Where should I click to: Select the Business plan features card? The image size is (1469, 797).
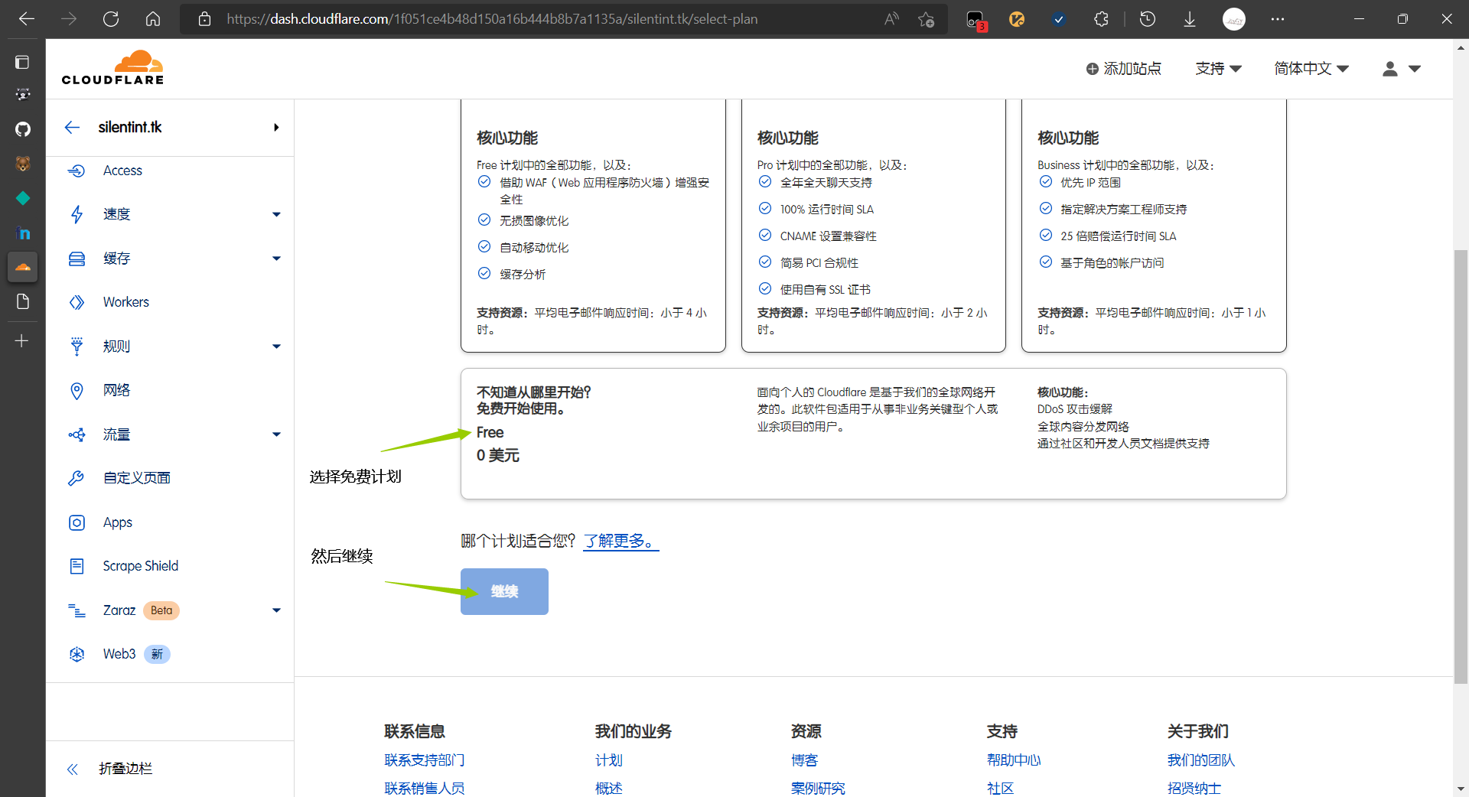(x=873, y=226)
